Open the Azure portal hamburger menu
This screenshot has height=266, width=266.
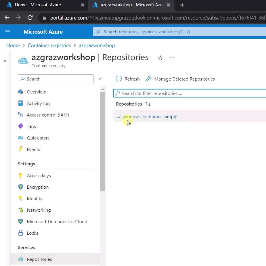coord(8,32)
